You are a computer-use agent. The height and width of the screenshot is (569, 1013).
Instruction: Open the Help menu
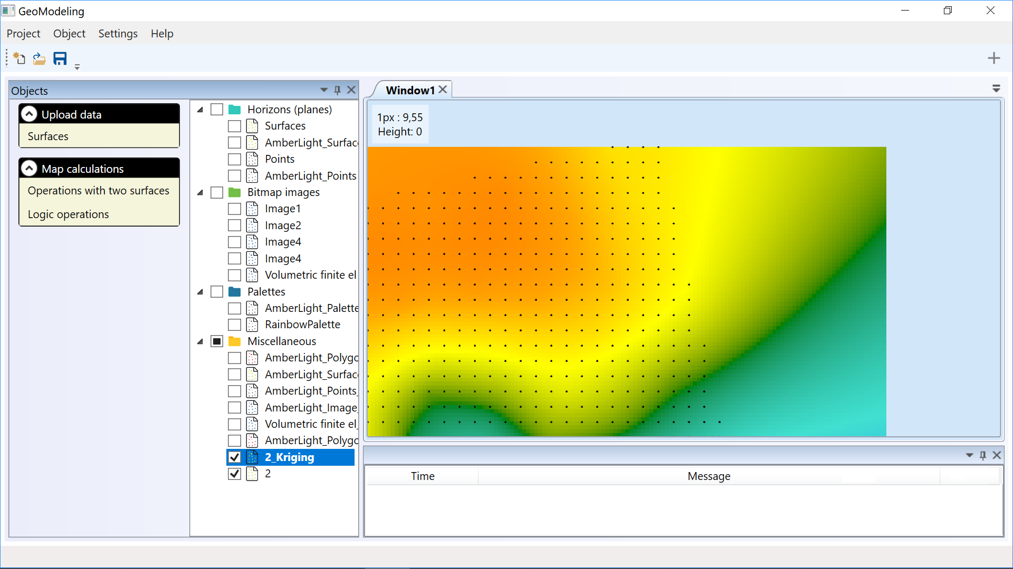click(162, 34)
